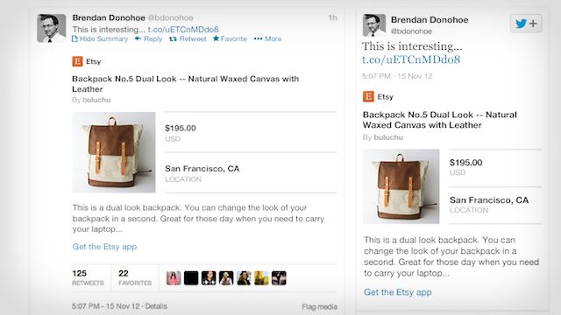Click the first pink avatar in retweeters row
Screen dimensions: 561x315
coord(174,278)
